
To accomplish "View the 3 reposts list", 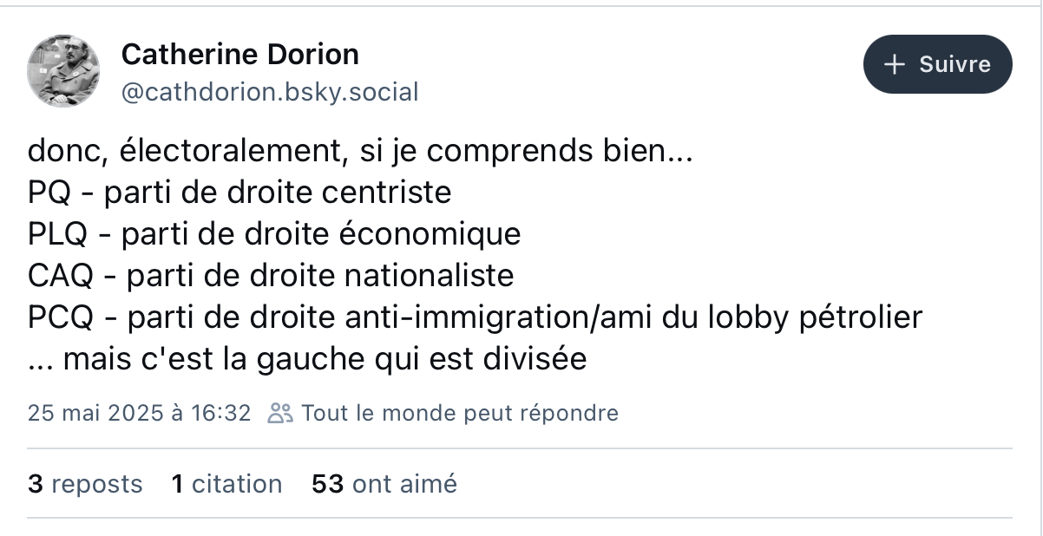I will tap(85, 484).
